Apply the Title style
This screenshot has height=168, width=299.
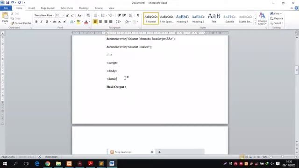pyautogui.click(x=214, y=19)
